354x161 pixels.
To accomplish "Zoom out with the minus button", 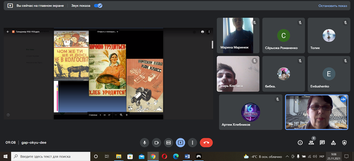I will 116,115.
